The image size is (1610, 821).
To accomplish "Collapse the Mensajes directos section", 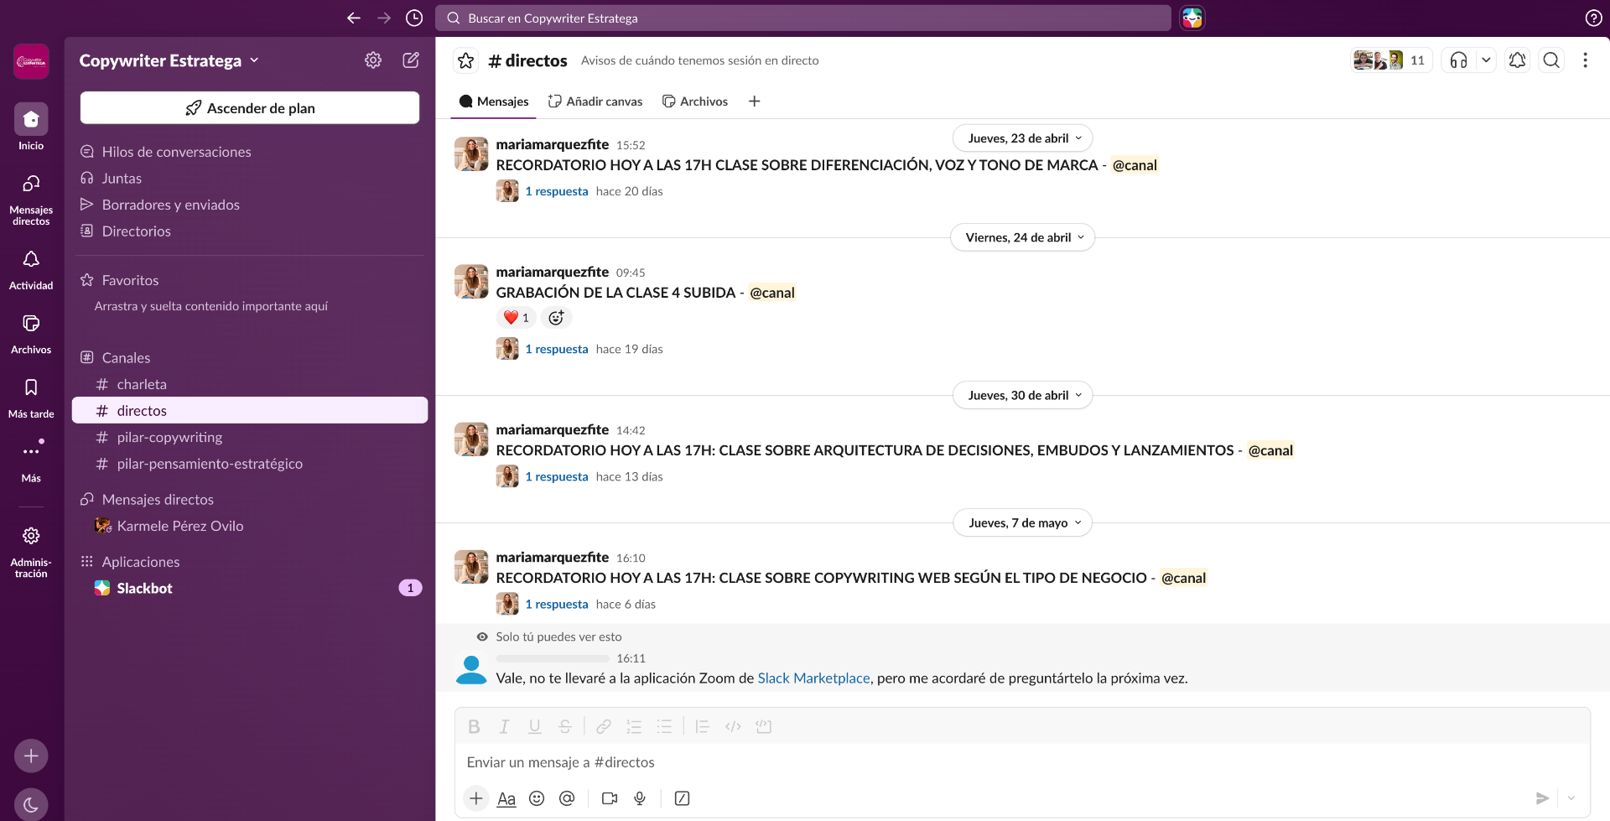I will click(x=158, y=499).
